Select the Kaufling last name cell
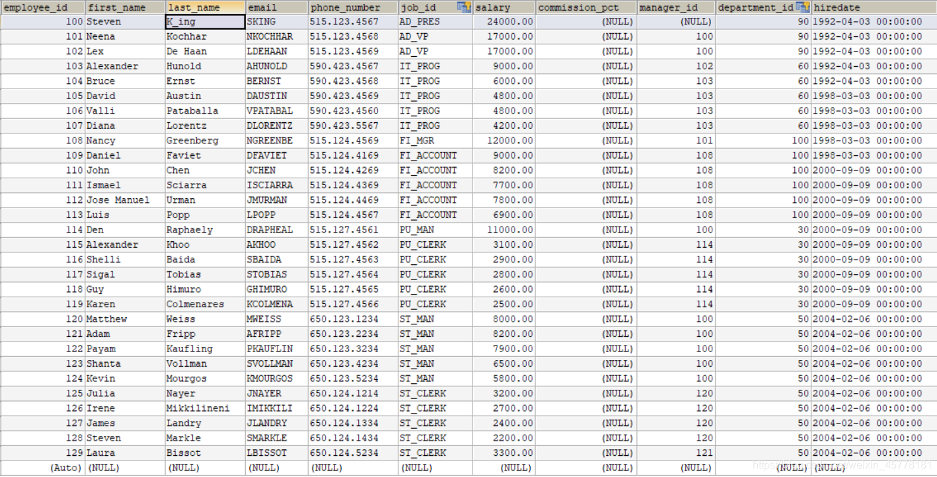Image resolution: width=937 pixels, height=477 pixels. [206, 349]
